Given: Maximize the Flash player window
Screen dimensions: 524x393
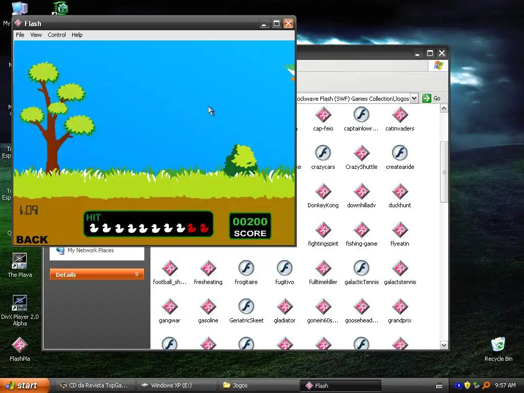Looking at the screenshot, I should click(x=276, y=24).
